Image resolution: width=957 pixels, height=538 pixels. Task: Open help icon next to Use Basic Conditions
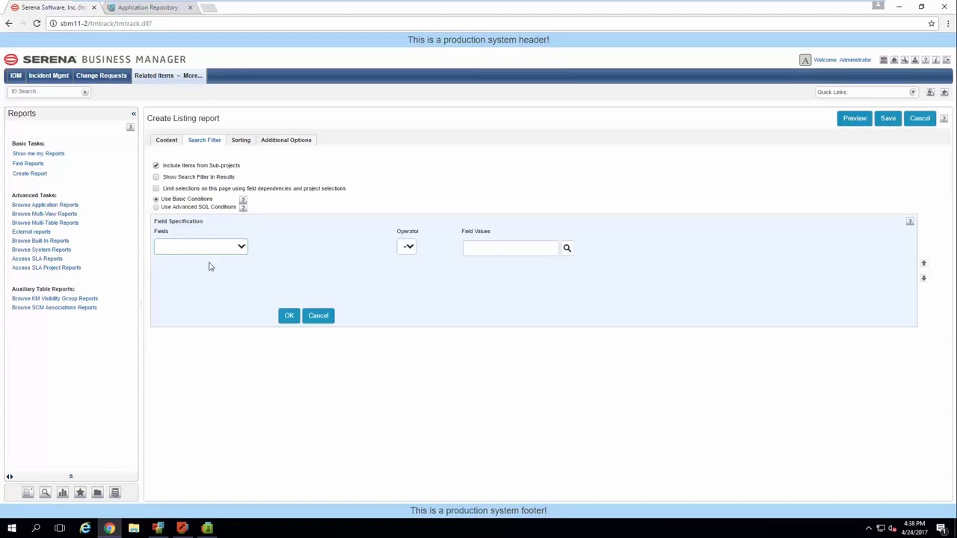coord(243,200)
